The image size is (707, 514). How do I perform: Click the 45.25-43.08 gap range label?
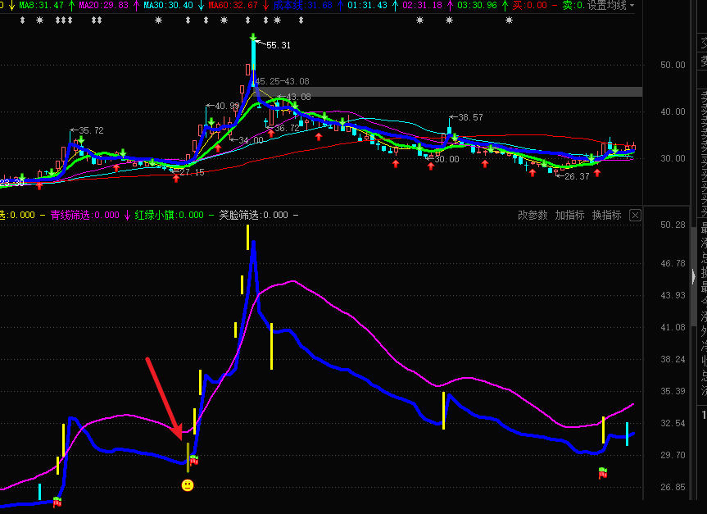(x=283, y=81)
